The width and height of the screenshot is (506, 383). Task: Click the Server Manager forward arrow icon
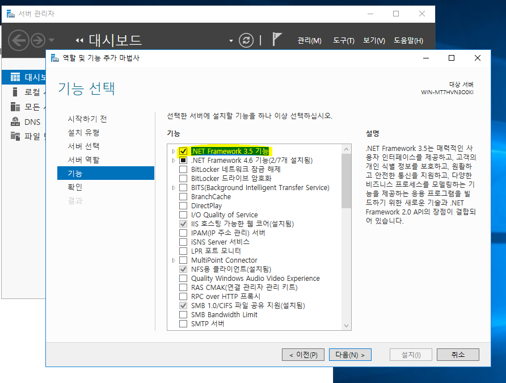point(38,41)
